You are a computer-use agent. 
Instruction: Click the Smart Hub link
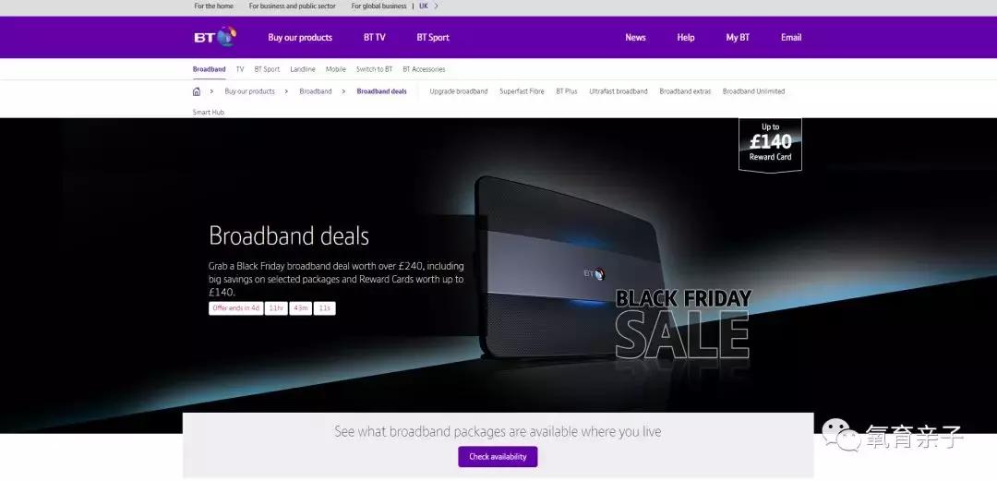click(x=209, y=113)
